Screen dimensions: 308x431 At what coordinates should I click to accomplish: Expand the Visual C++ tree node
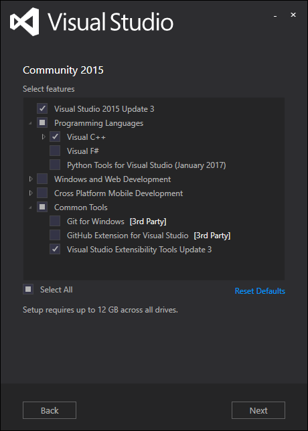[x=44, y=137]
